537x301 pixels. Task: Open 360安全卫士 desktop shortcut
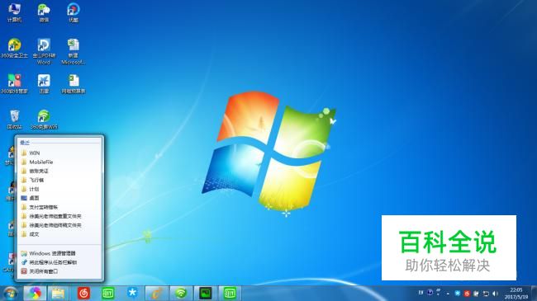[x=14, y=48]
